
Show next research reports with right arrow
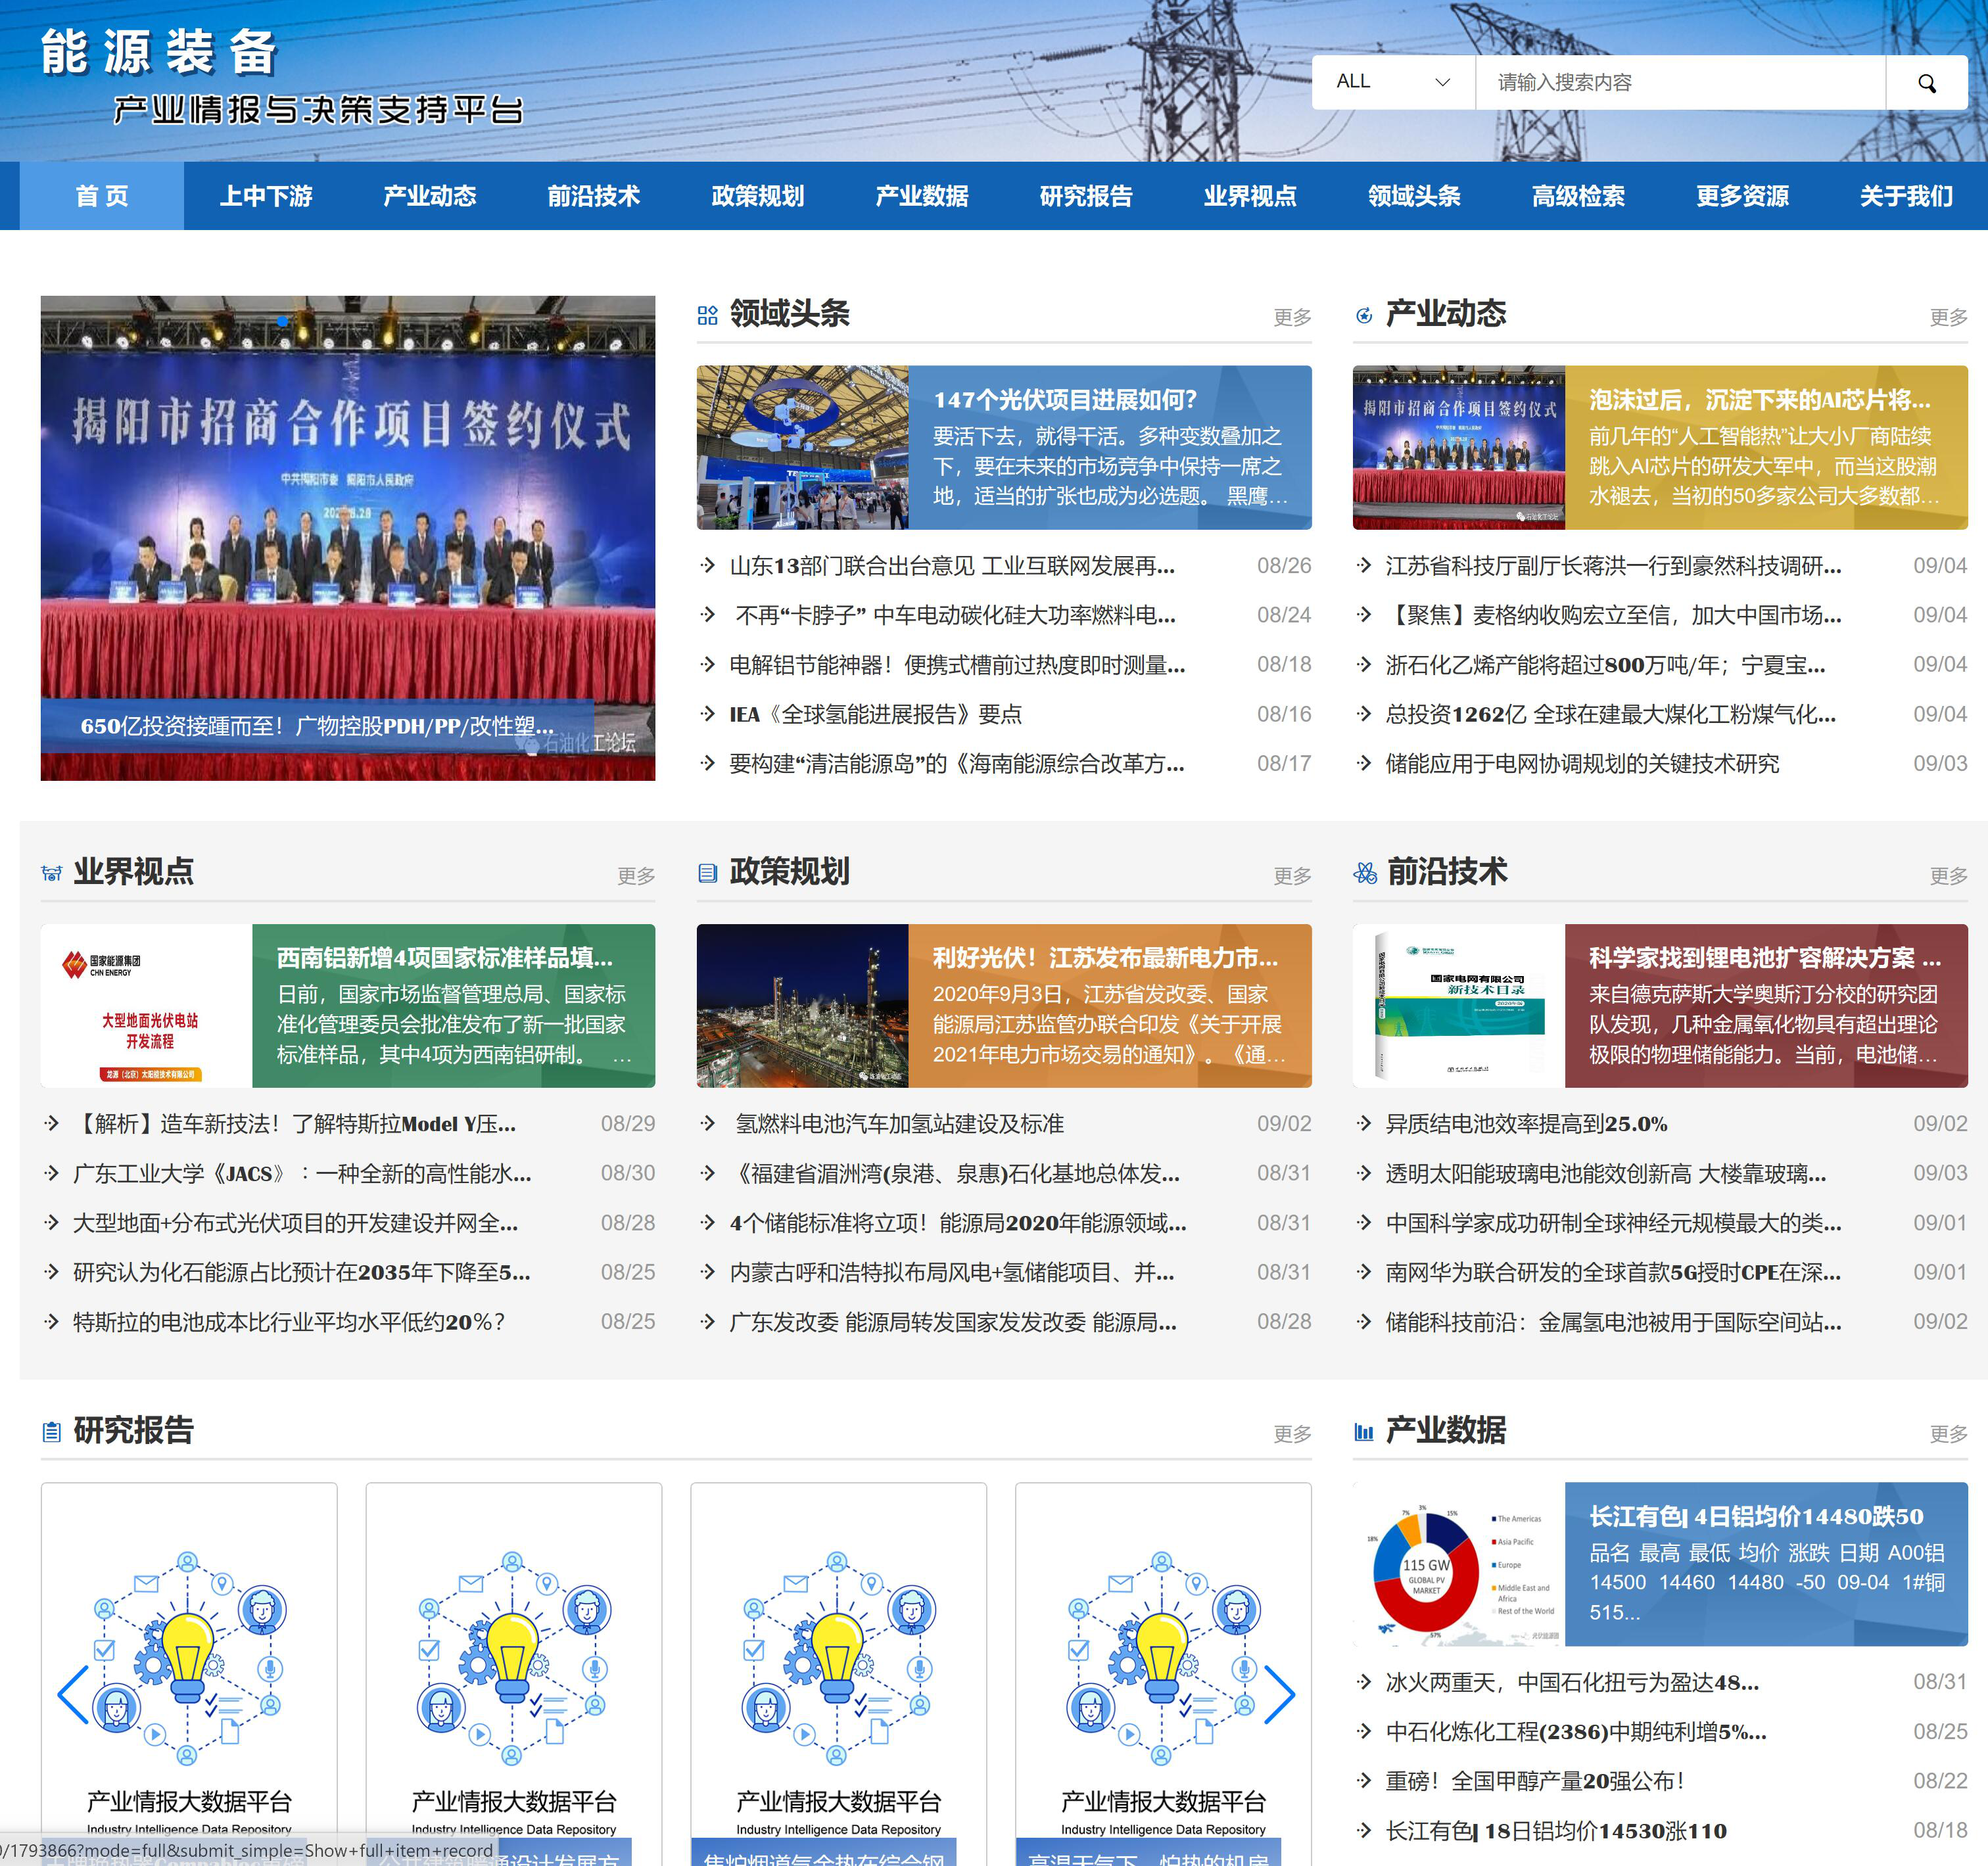(1279, 1694)
